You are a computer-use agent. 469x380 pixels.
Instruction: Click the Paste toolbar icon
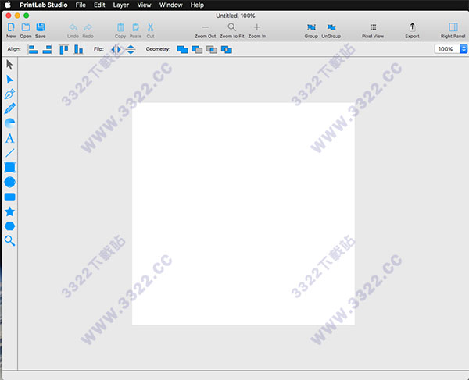[x=135, y=30]
